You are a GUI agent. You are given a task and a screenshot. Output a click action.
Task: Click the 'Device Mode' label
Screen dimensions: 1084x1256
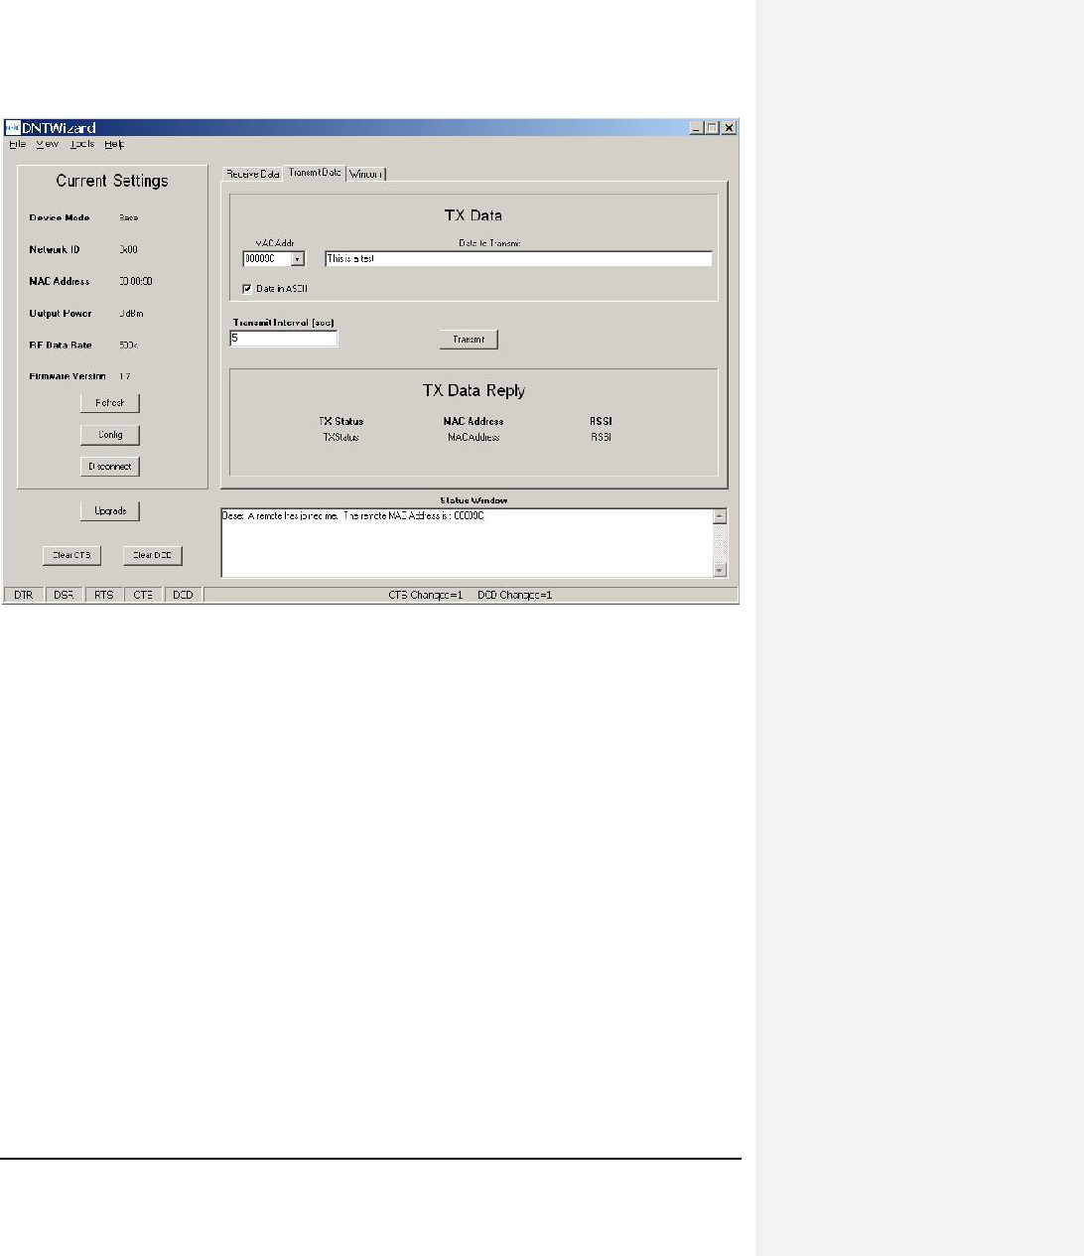60,217
